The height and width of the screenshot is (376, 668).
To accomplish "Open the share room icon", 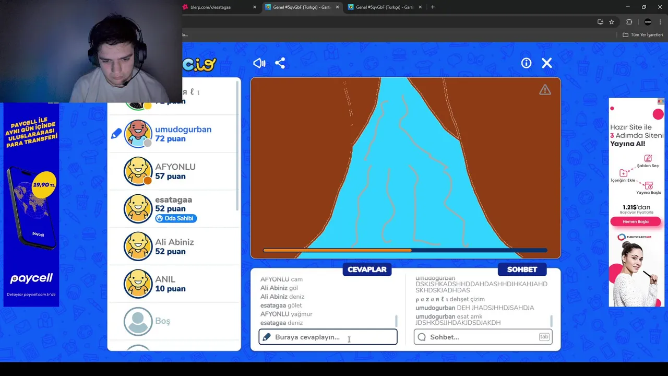I will [280, 63].
